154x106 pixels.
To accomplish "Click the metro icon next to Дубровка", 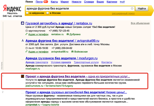I will coord(68,34).
